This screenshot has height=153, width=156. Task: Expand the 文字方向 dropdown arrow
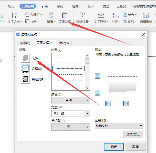(x=21, y=22)
